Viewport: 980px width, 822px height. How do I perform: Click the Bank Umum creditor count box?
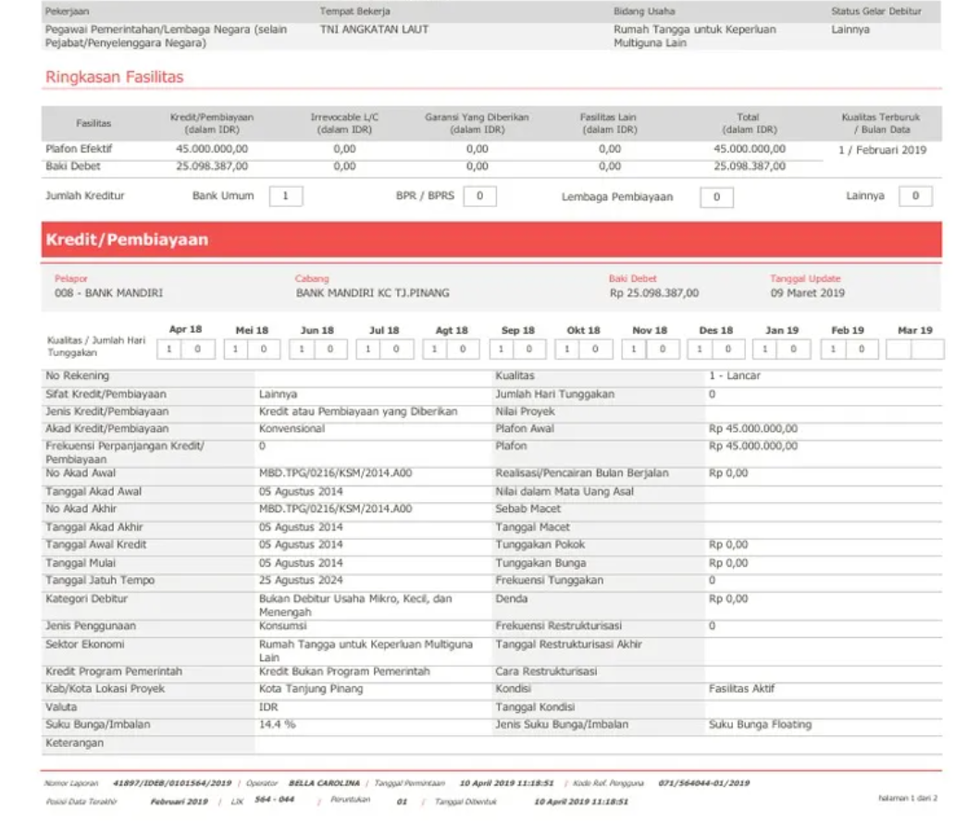coord(286,196)
